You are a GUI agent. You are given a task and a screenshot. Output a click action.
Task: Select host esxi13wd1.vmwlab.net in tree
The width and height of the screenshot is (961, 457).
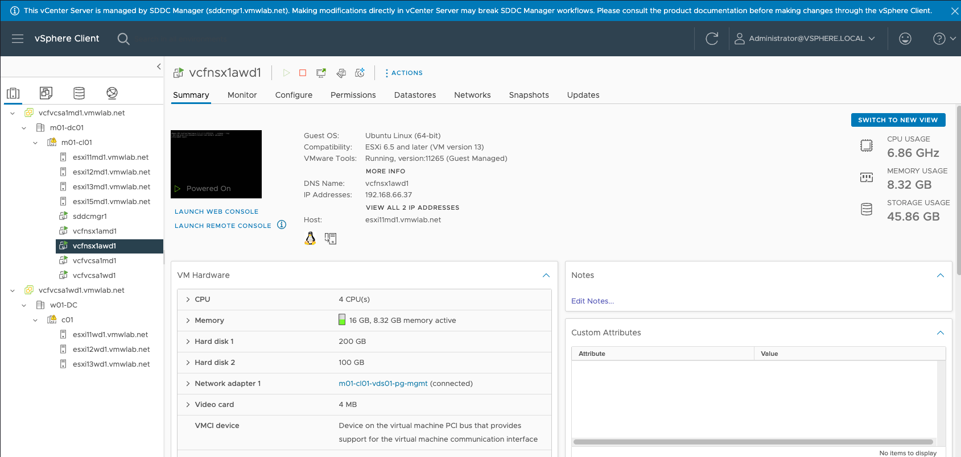pos(111,364)
